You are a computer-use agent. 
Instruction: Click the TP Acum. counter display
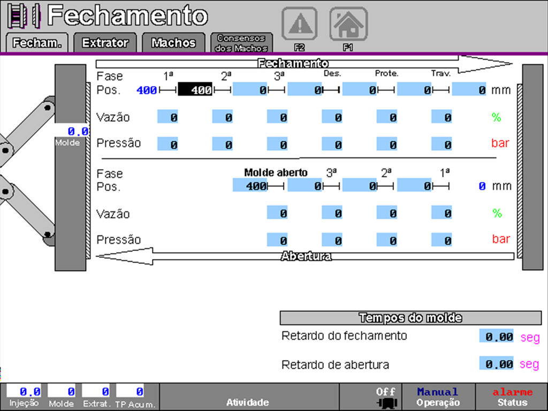click(130, 392)
